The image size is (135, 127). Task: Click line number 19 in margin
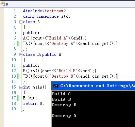(14, 109)
